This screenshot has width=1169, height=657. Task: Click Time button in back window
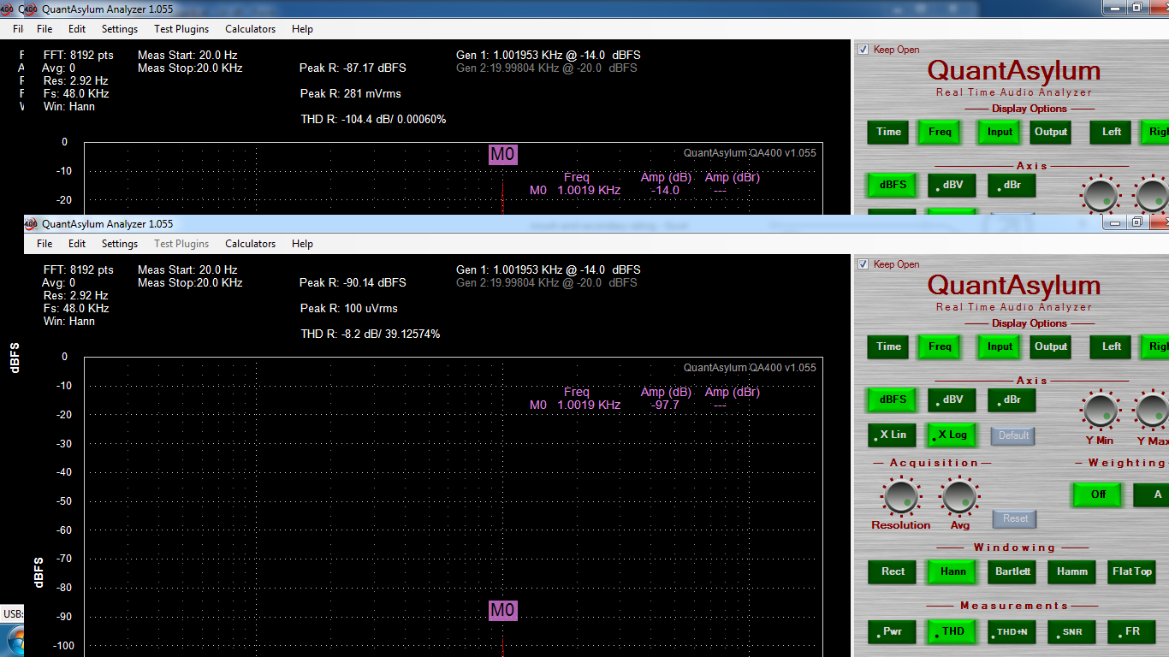888,132
